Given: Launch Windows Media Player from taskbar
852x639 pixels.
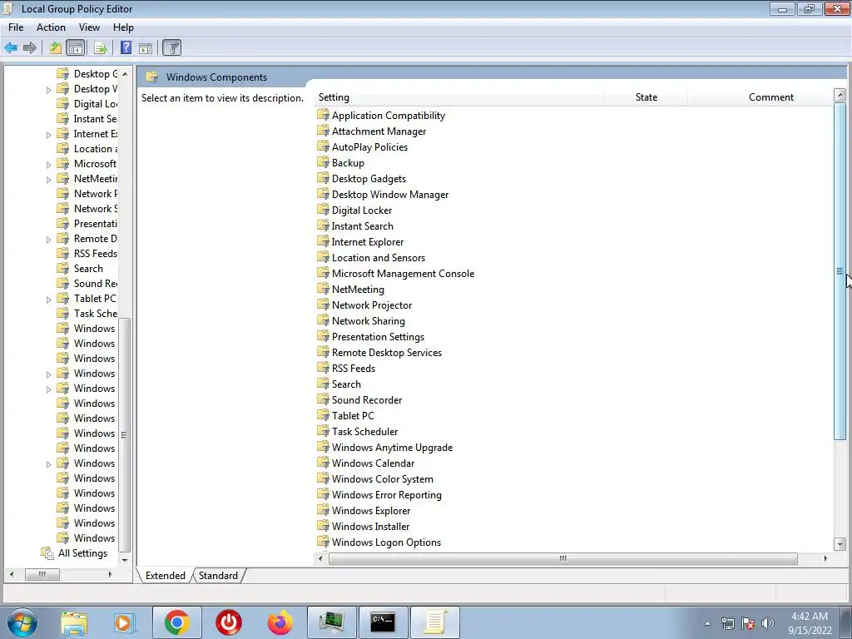Looking at the screenshot, I should pos(124,622).
